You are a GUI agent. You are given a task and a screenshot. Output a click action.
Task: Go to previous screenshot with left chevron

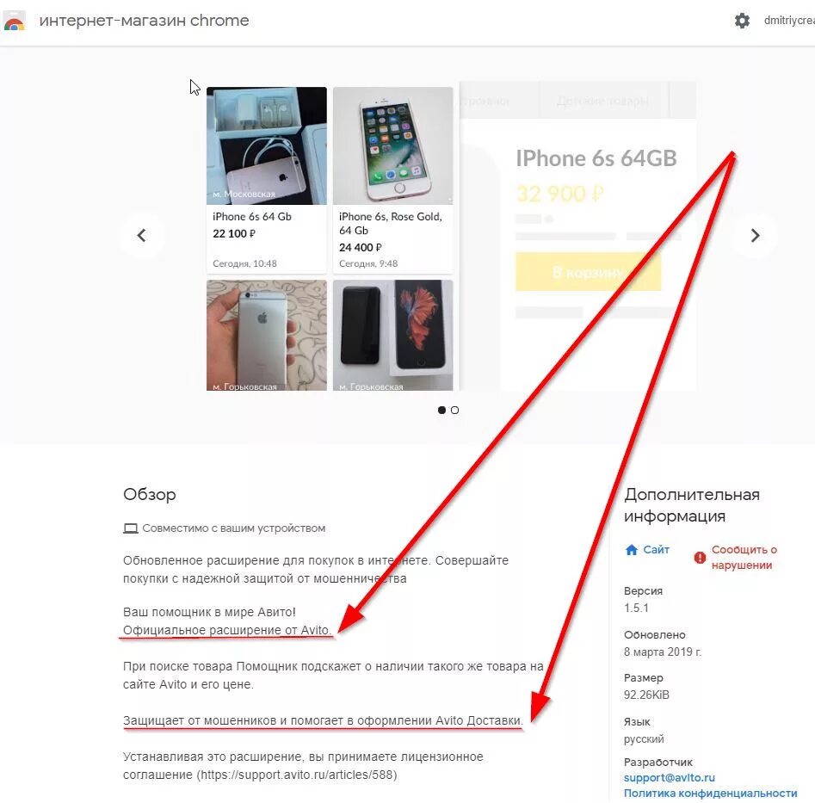pyautogui.click(x=141, y=236)
